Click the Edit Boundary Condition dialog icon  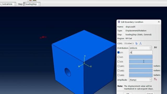[119, 22]
